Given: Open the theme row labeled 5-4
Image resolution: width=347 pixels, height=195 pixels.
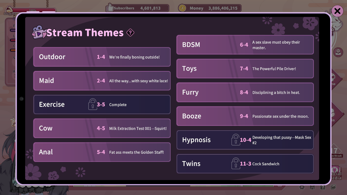Looking at the screenshot, I should pos(102,152).
